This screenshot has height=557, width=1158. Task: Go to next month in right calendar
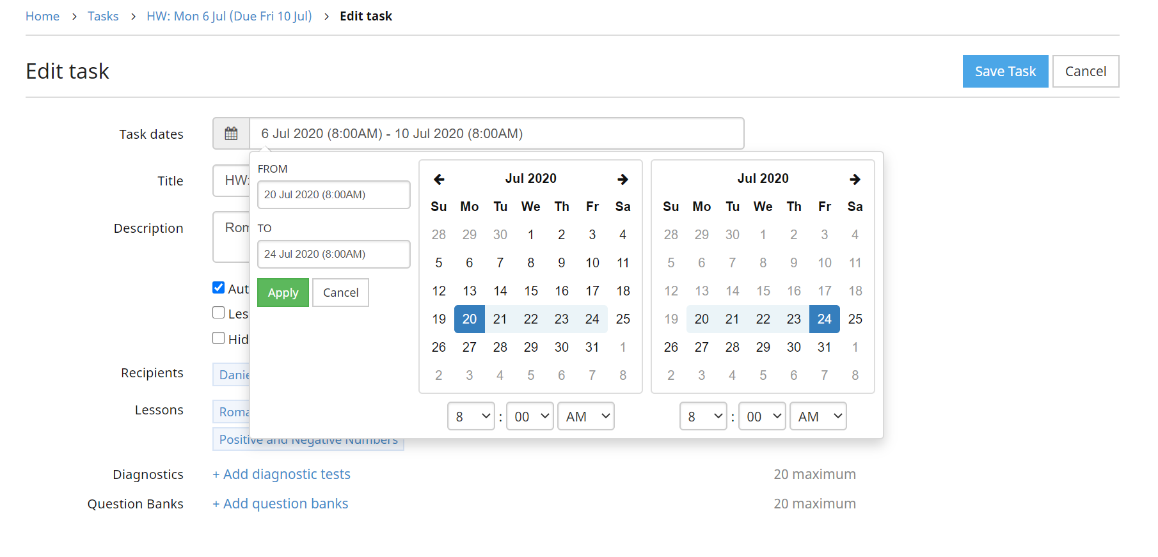pos(855,179)
